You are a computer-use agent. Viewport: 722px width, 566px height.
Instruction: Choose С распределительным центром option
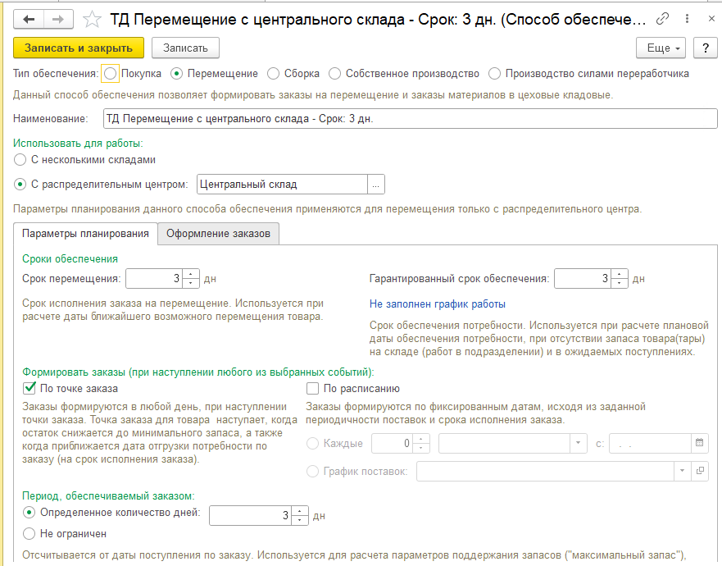(x=20, y=185)
